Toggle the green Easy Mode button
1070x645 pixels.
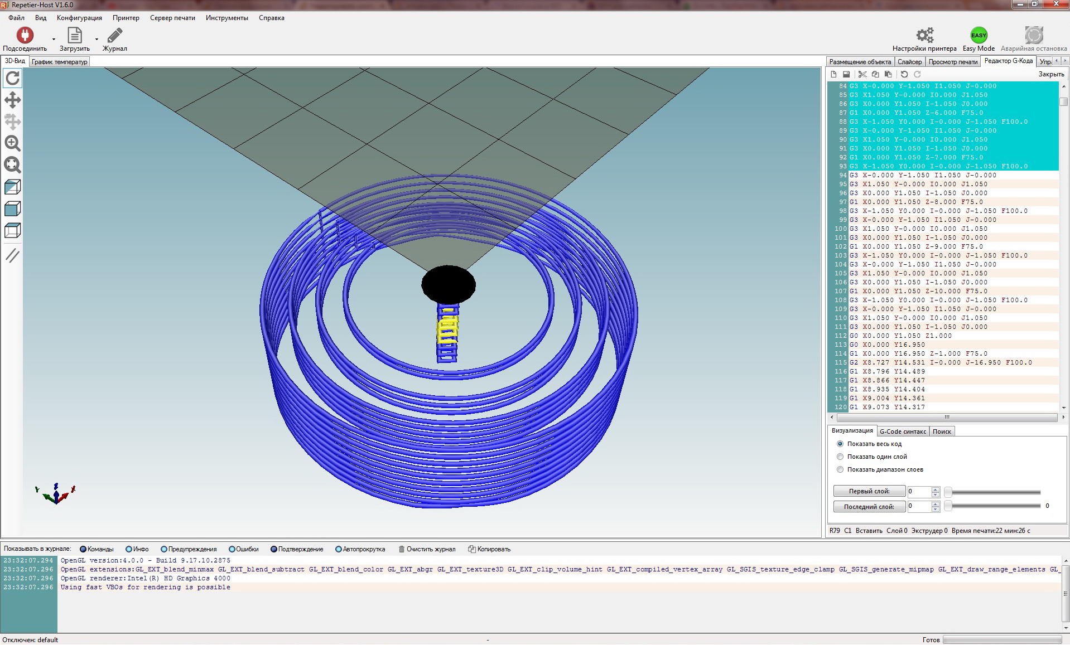979,36
